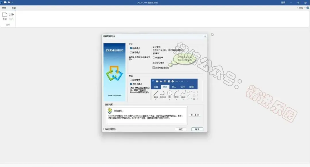Open quick access toolbar customize arrow
Screen dimensions: 310x167
coord(12,2)
